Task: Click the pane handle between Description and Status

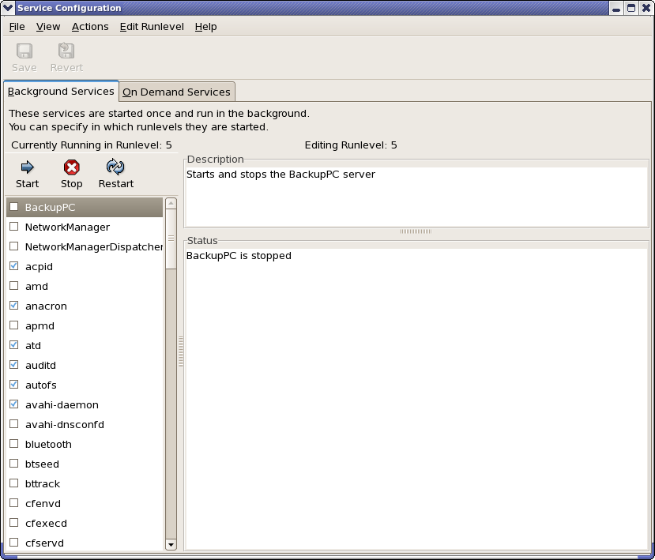Action: (416, 231)
